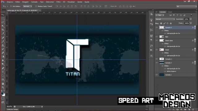Open the Imagem menu
The height and width of the screenshot is (111, 198).
pyautogui.click(x=25, y=2)
